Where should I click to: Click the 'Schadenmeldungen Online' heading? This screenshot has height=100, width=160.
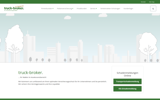[127, 74]
